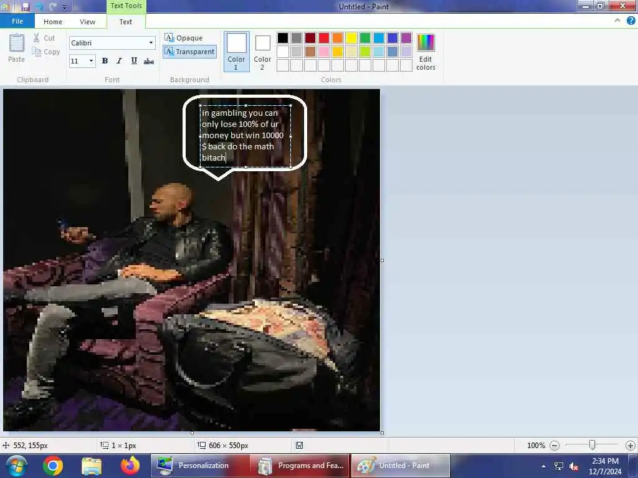Pick the dark red color swatch
Image resolution: width=638 pixels, height=478 pixels.
[310, 38]
